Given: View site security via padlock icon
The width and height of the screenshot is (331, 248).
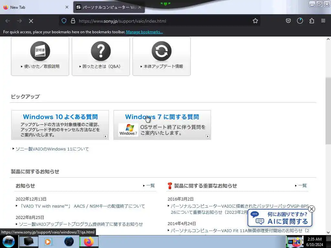Looking at the screenshot, I should (73, 21).
